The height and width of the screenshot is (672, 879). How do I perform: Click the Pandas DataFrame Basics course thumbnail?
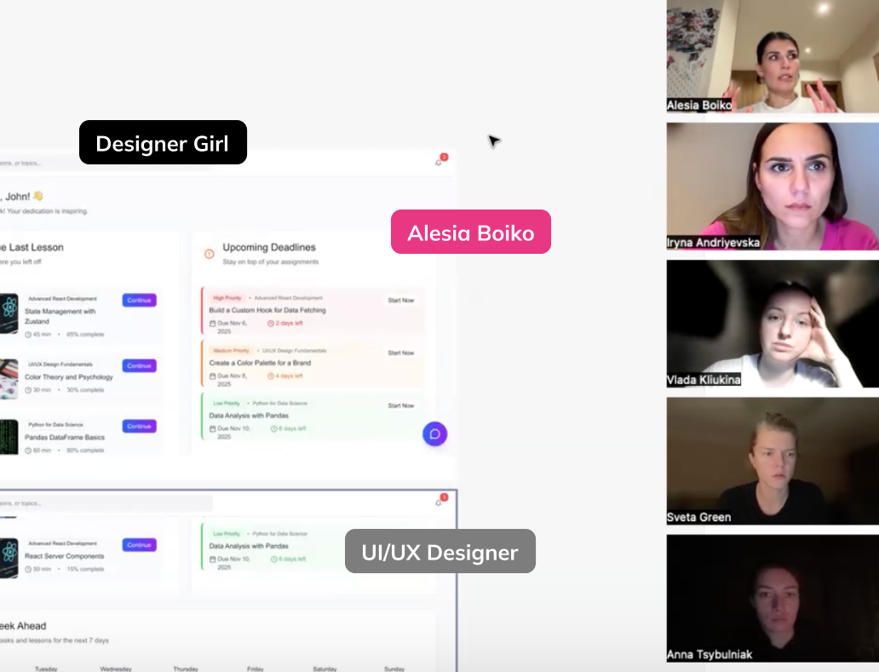9,437
